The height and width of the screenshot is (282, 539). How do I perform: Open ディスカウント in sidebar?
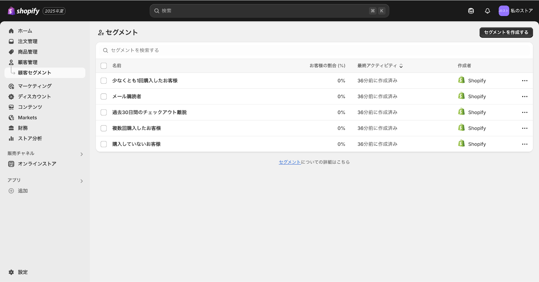[x=45, y=96]
